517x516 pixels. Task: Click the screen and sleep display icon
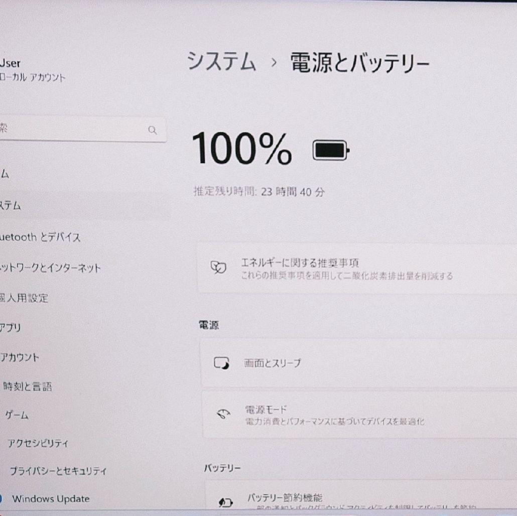(x=221, y=362)
